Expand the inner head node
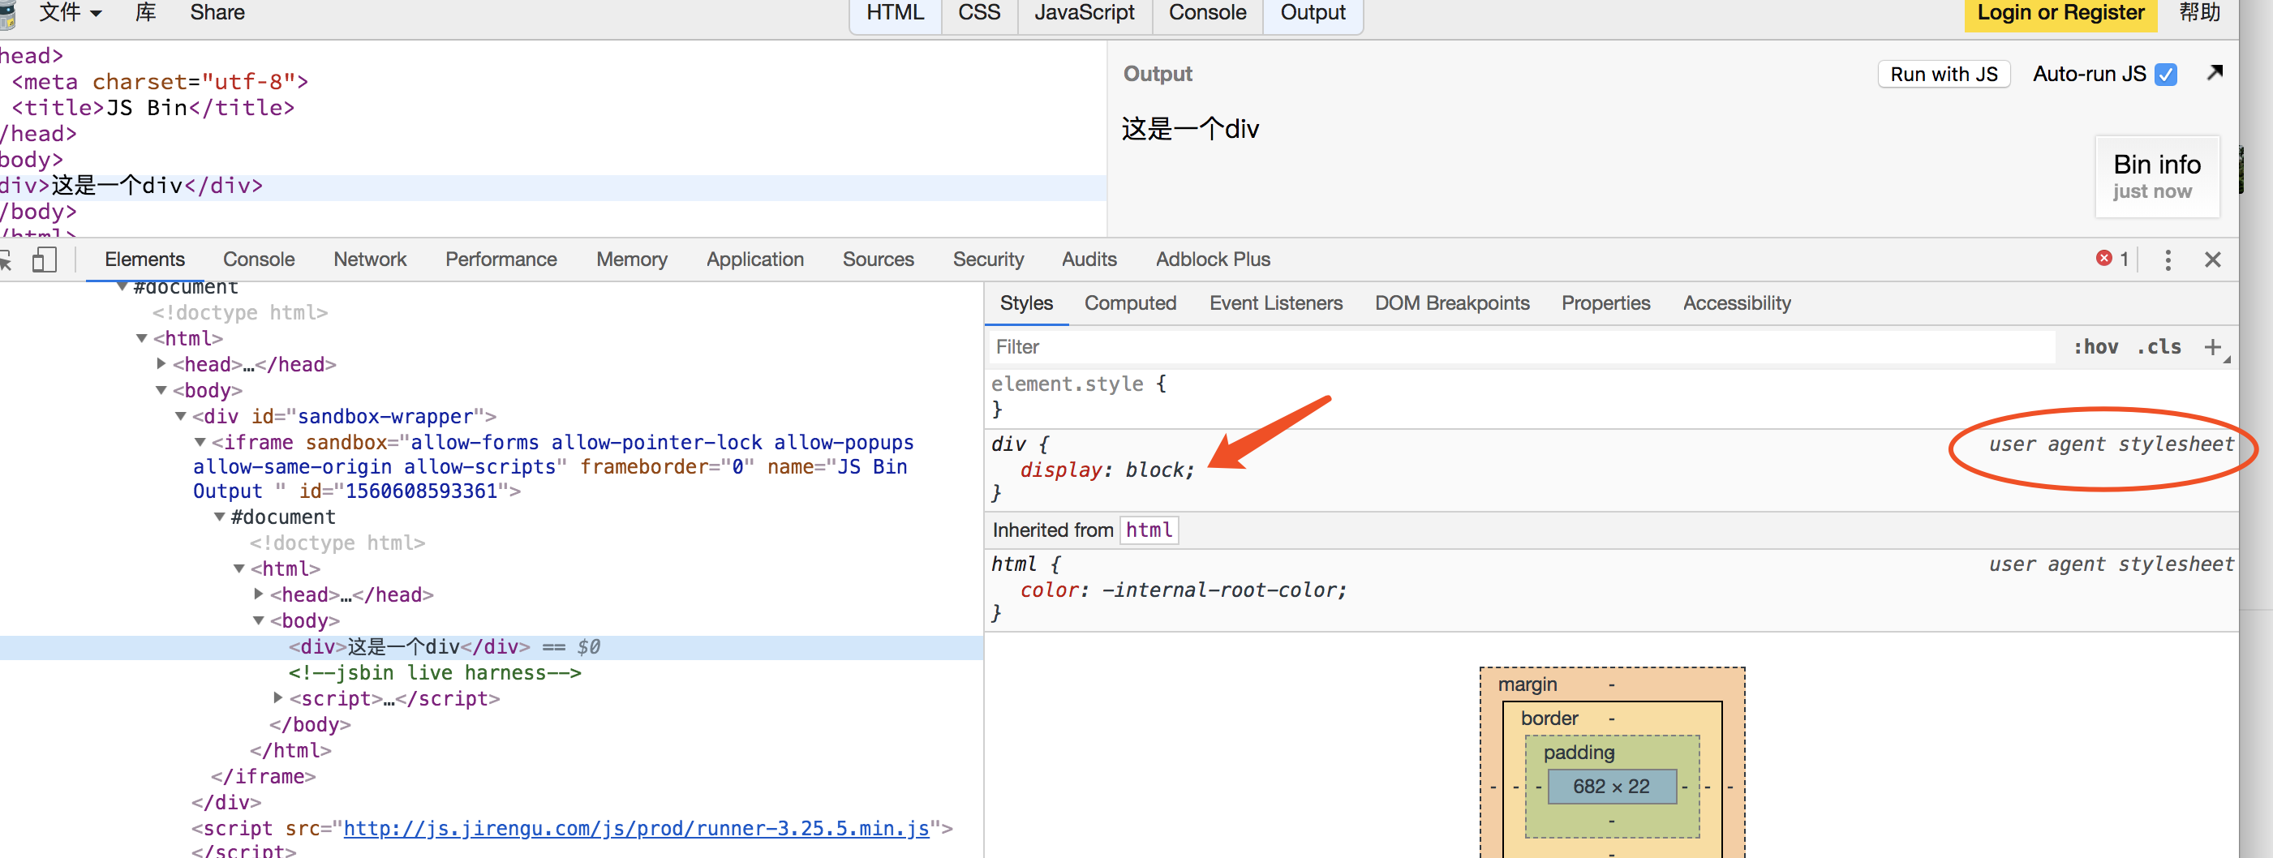Screen dimensions: 2273x858 click(259, 594)
